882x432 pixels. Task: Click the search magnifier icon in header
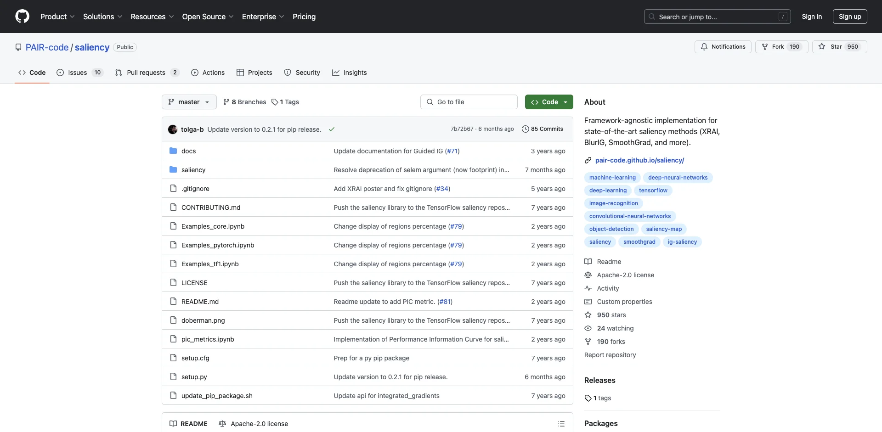tap(652, 17)
